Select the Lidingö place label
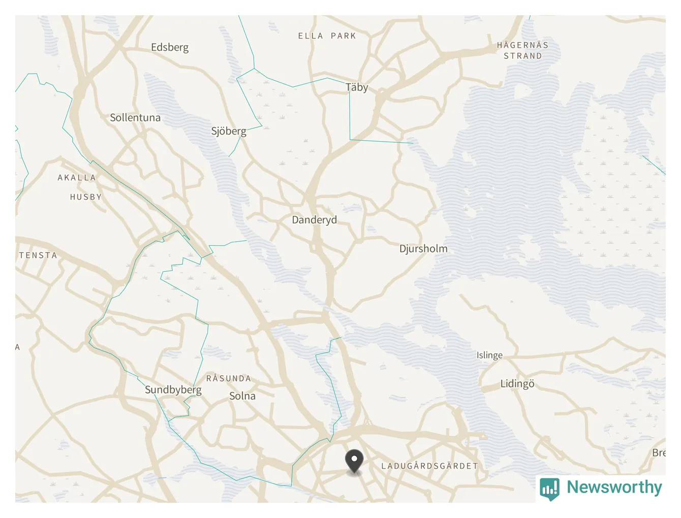Viewport: 681px width, 518px height. (x=517, y=384)
